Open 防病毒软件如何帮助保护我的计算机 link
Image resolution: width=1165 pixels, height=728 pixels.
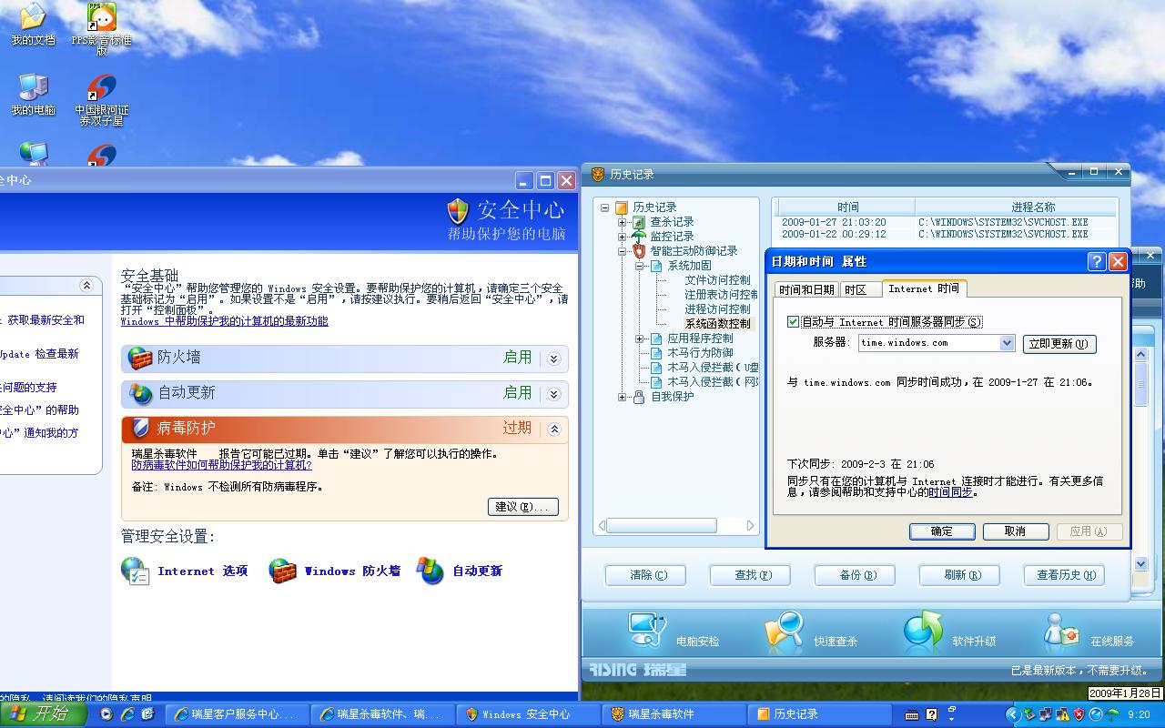222,465
